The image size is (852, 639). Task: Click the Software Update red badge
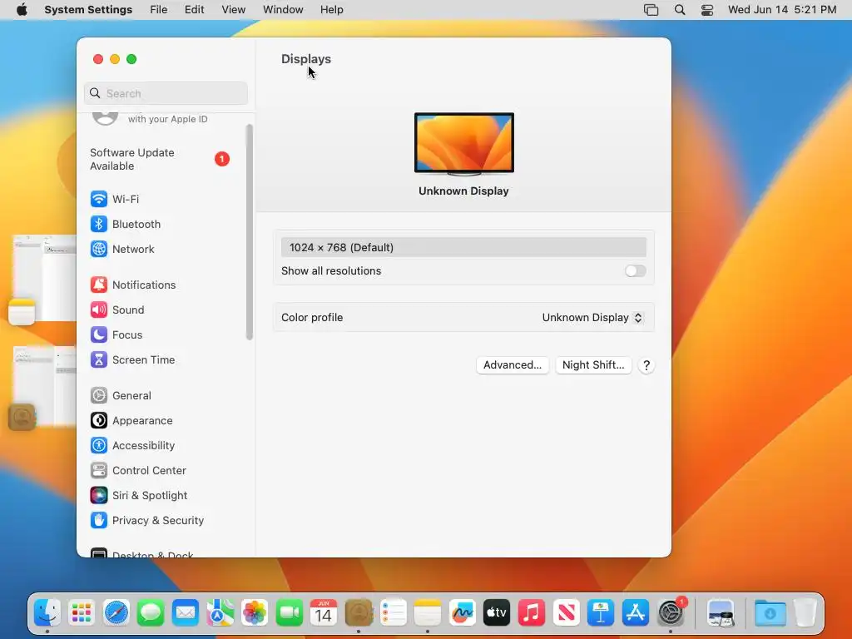pyautogui.click(x=221, y=159)
